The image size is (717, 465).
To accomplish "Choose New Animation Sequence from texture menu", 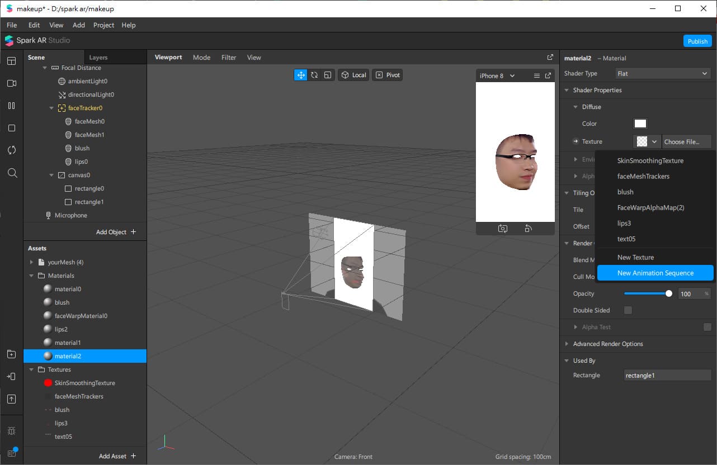I will tap(655, 273).
